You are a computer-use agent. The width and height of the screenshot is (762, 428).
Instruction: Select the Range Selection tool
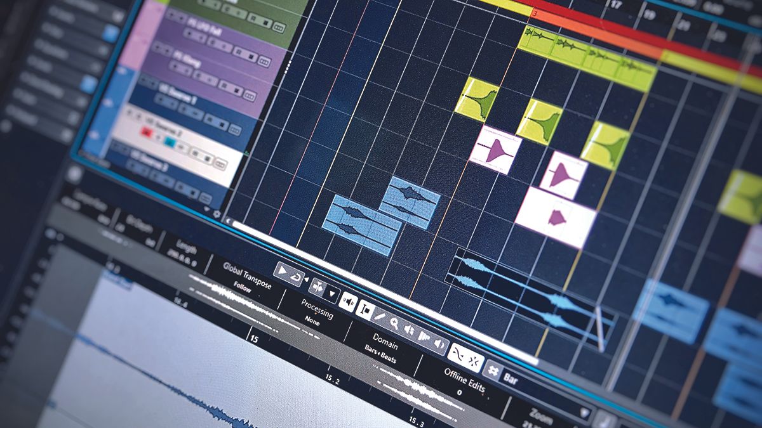coord(364,309)
